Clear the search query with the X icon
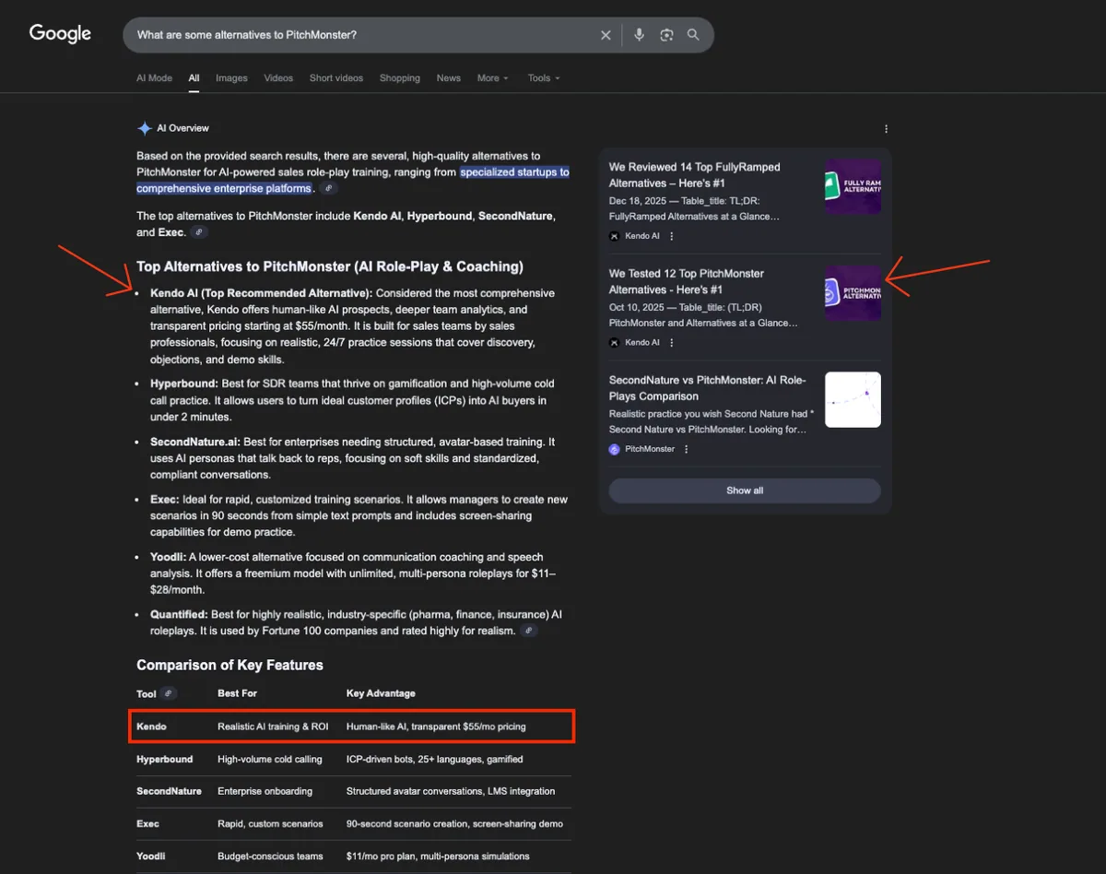The image size is (1106, 874). tap(606, 35)
